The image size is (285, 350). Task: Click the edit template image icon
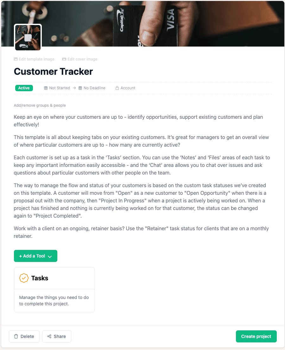click(x=15, y=59)
